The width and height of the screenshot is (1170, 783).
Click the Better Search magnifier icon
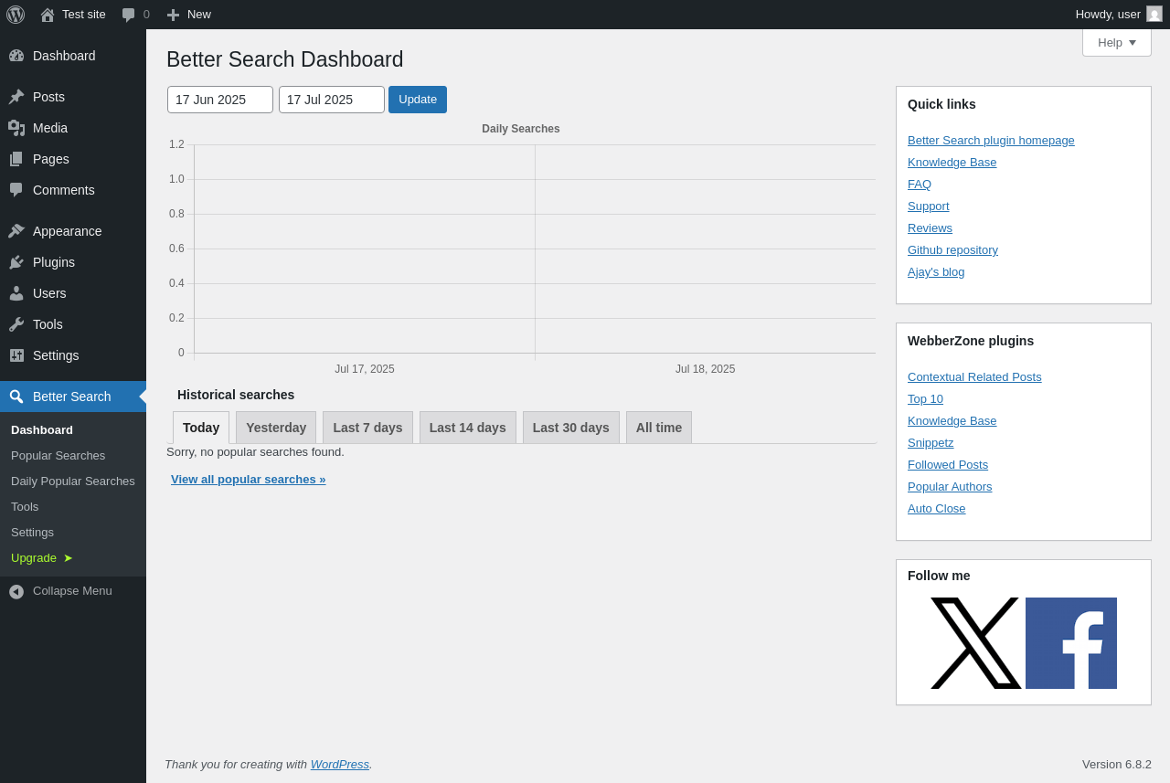16,397
